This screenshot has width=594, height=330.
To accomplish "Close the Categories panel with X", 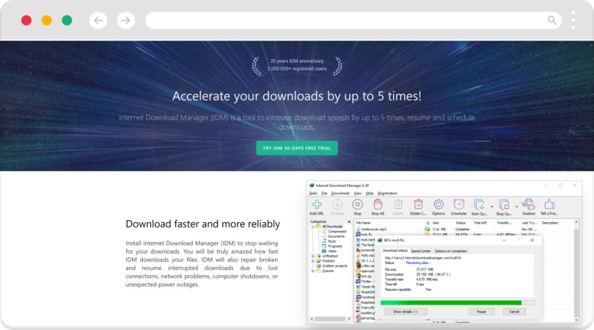I will tap(349, 221).
